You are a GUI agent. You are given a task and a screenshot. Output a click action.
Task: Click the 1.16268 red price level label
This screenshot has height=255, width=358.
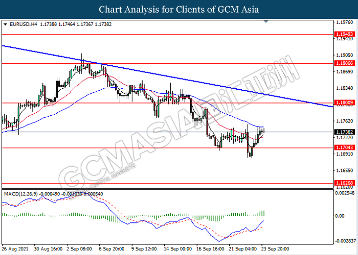pyautogui.click(x=345, y=183)
